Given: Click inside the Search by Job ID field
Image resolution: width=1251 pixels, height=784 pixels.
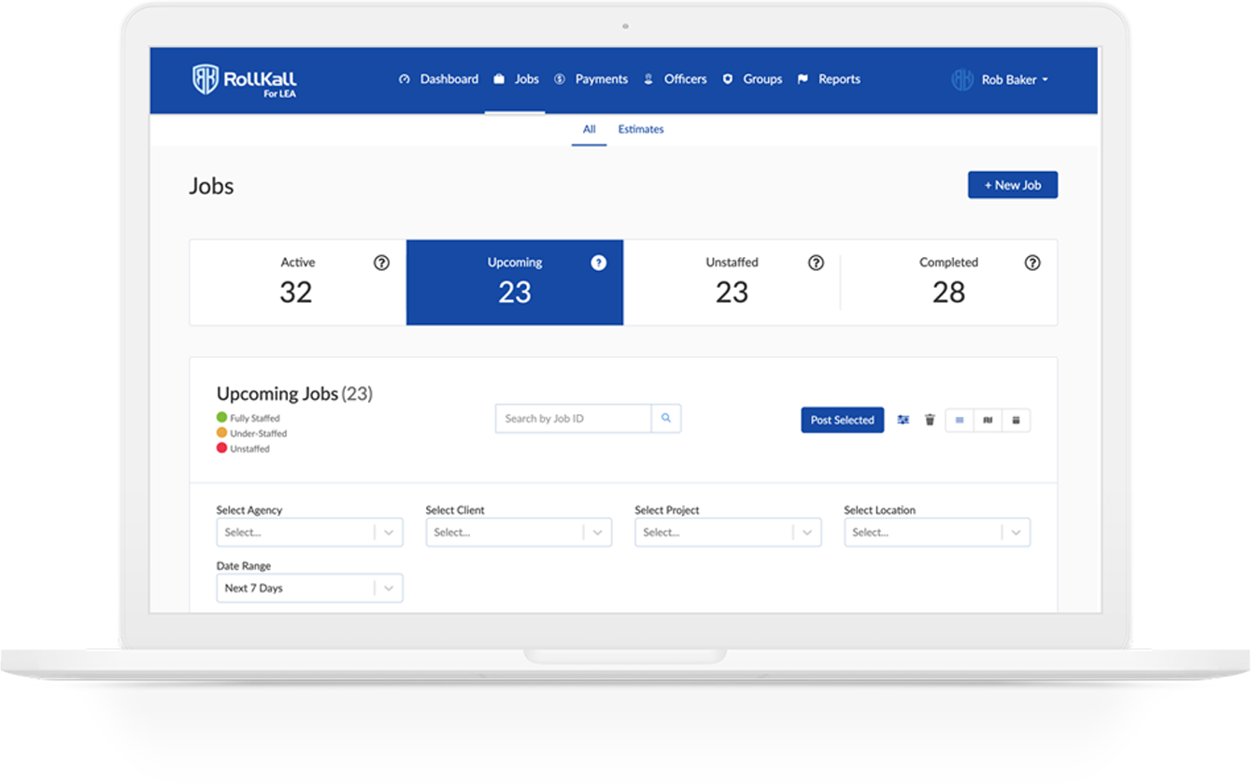Looking at the screenshot, I should (570, 419).
